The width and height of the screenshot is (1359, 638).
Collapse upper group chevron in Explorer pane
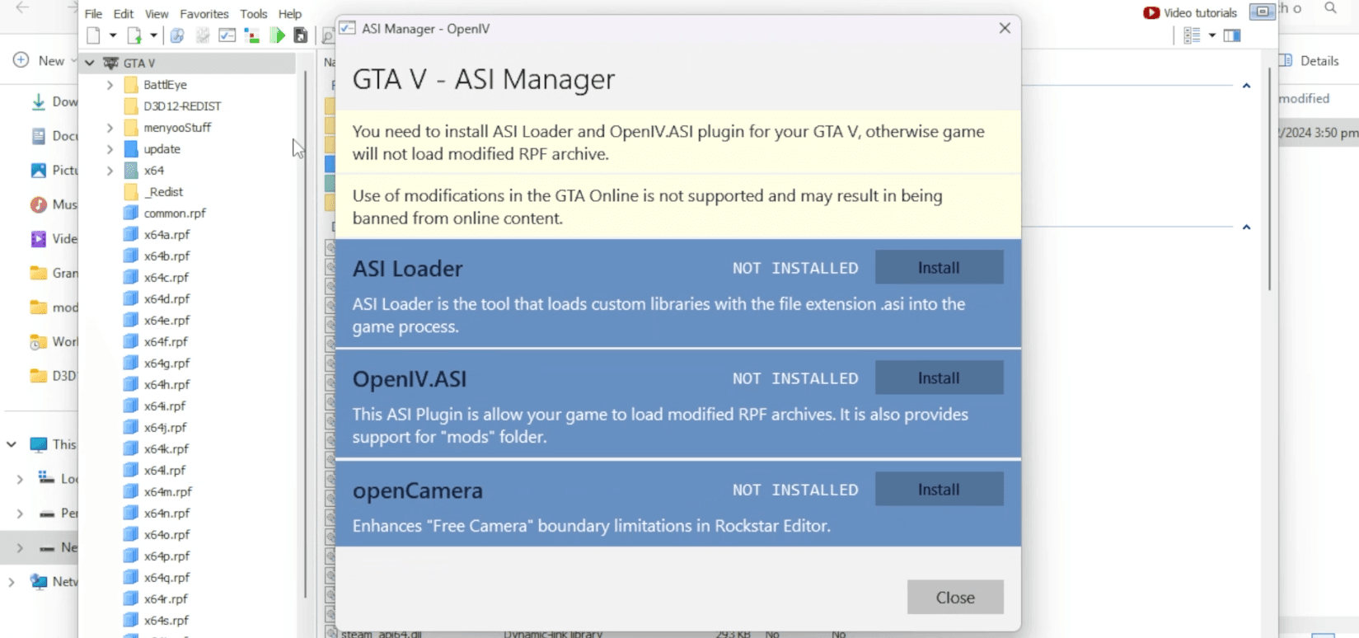[1246, 86]
